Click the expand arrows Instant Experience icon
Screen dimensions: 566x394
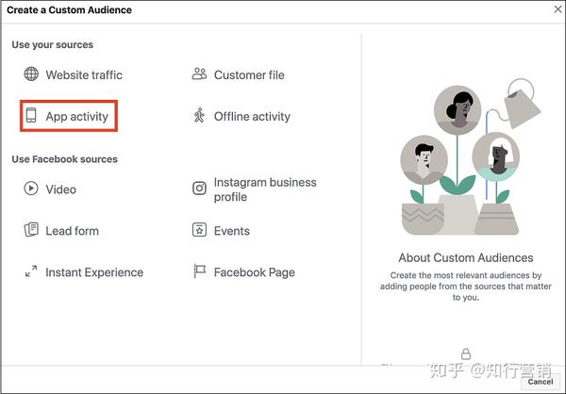31,271
